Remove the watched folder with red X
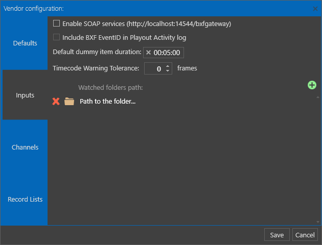Image resolution: width=322 pixels, height=245 pixels. (x=56, y=101)
